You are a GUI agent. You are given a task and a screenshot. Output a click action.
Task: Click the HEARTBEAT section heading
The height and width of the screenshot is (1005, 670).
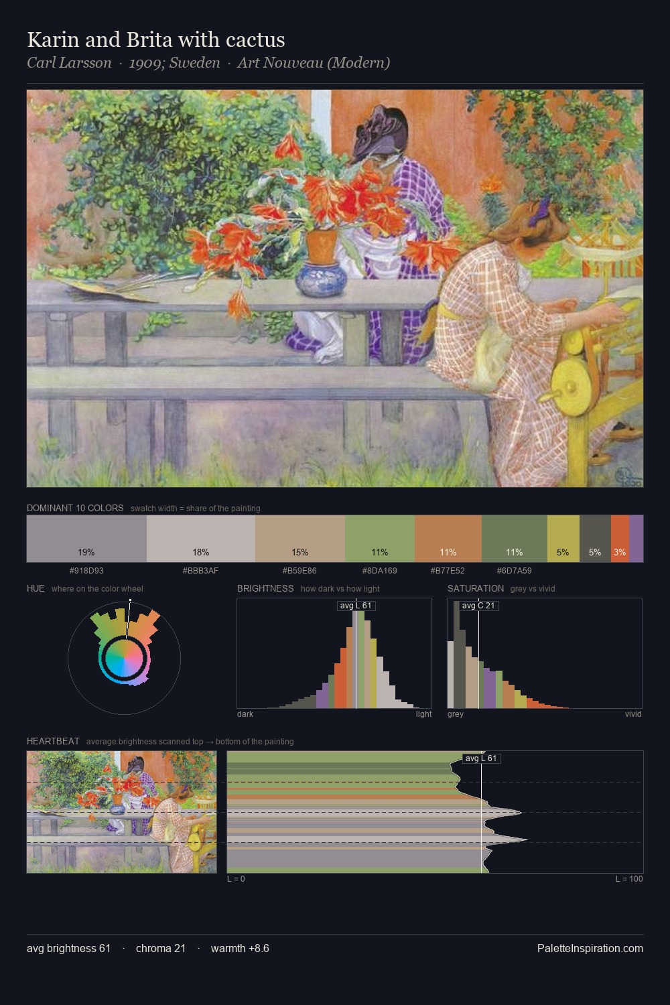pyautogui.click(x=53, y=741)
